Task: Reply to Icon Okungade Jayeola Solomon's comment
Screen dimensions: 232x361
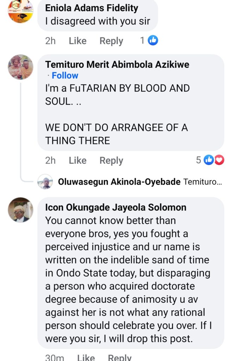Action: point(120,357)
